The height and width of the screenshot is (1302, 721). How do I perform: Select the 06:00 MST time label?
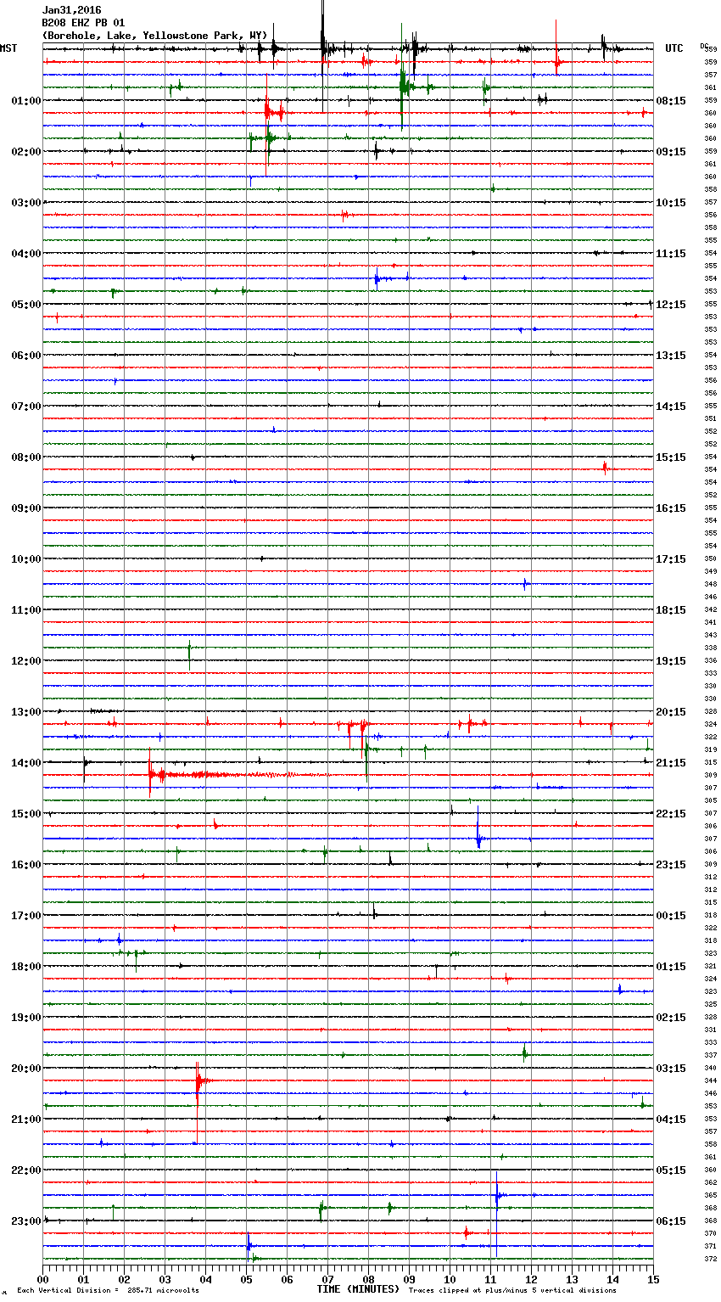coord(26,356)
